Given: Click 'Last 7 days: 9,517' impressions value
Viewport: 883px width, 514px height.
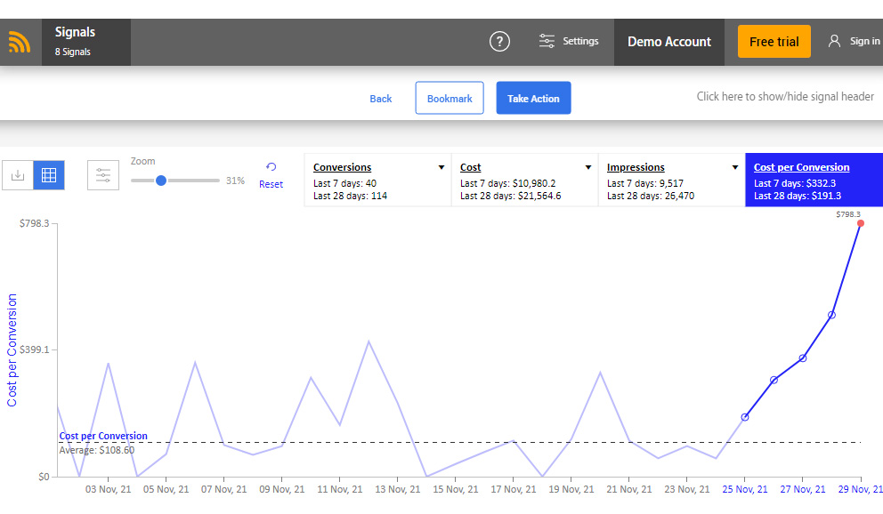Looking at the screenshot, I should click(644, 183).
